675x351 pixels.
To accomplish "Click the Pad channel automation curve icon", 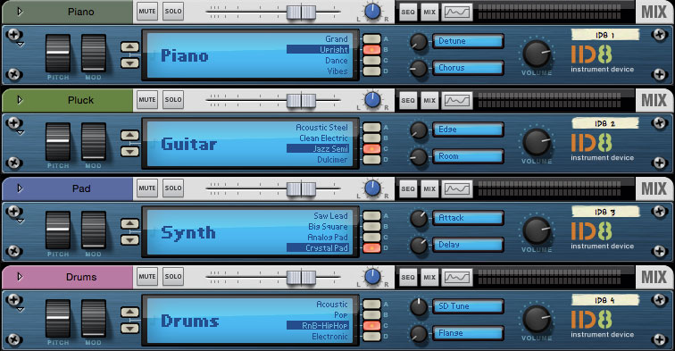I will 457,188.
